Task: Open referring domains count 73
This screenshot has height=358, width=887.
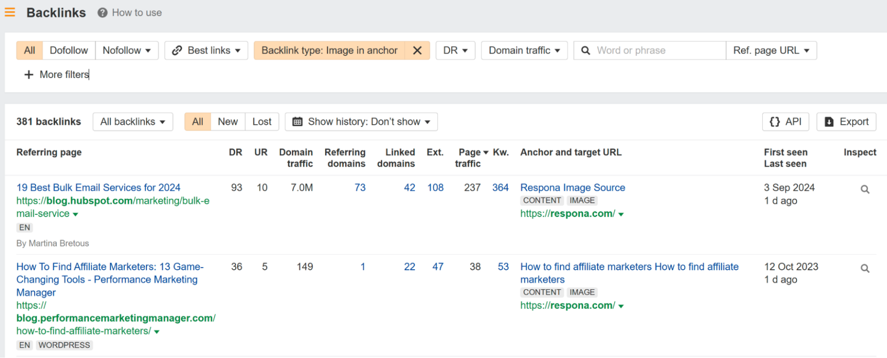Action: click(360, 188)
